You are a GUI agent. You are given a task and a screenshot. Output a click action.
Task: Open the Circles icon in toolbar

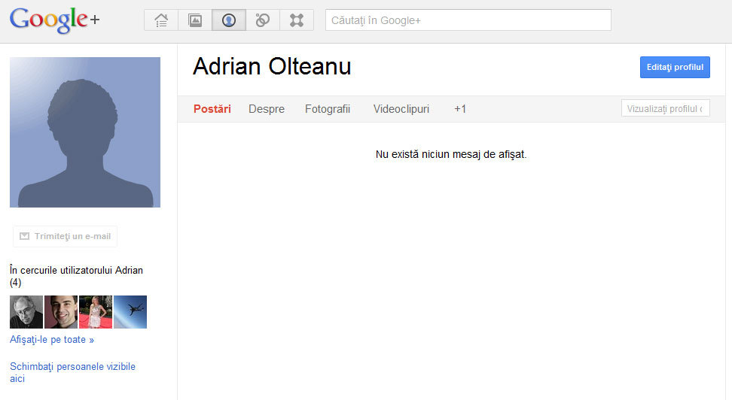(x=263, y=20)
